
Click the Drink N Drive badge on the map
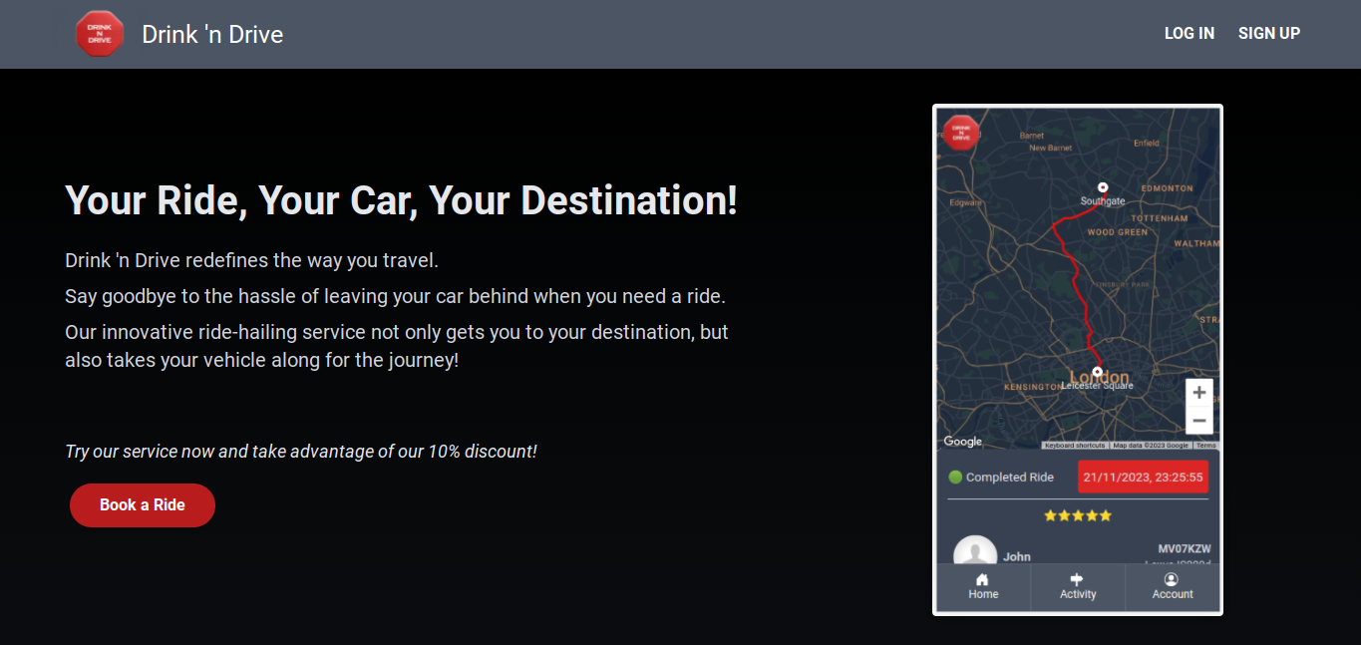pos(960,133)
